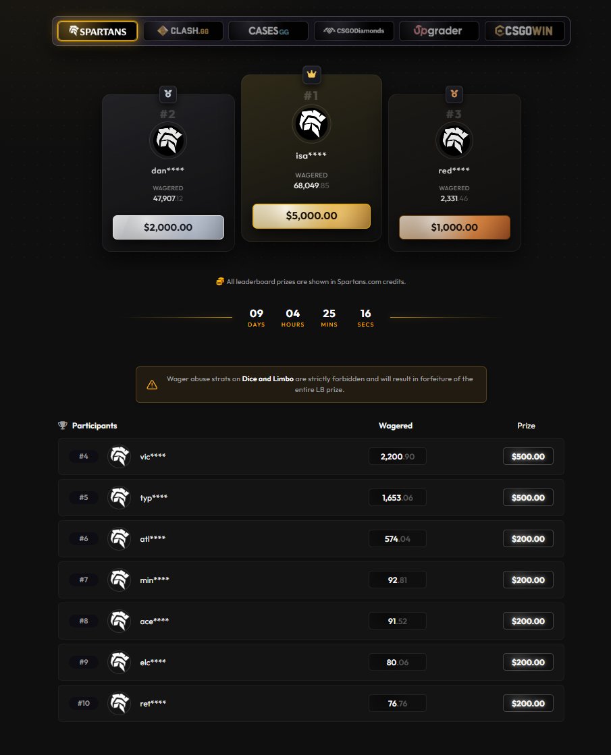Click the 1,653.06 wagered value
Viewport: 611px width, 755px height.
click(398, 497)
